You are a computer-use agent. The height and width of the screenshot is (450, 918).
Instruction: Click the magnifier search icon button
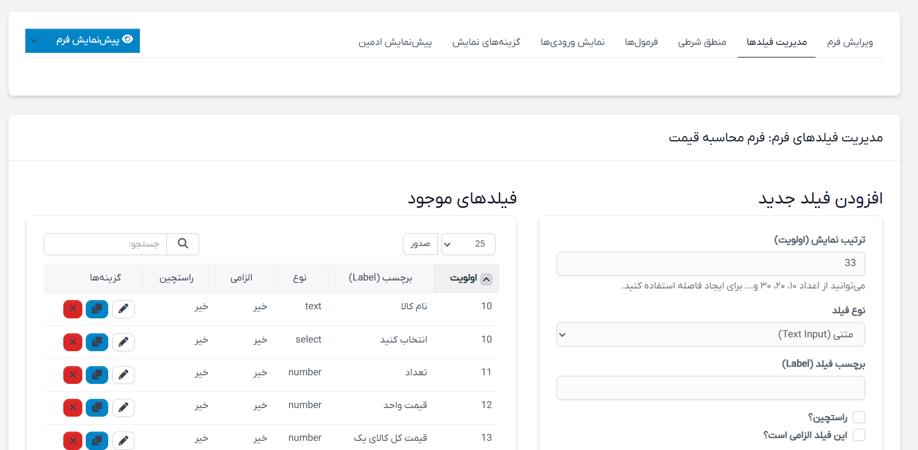coord(183,244)
